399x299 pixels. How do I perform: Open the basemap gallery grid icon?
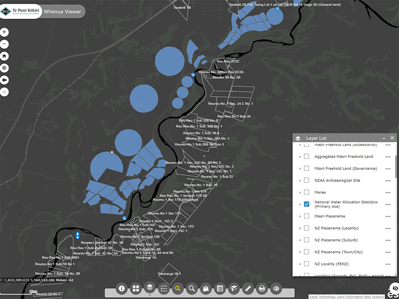click(135, 289)
